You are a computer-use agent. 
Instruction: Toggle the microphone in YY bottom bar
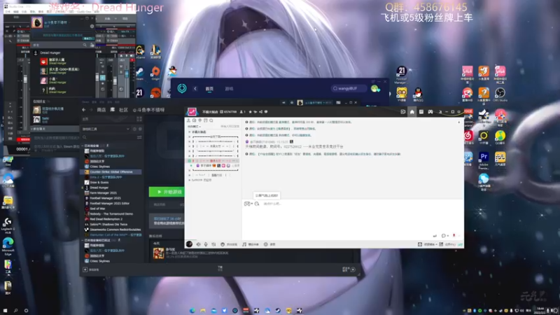point(206,244)
